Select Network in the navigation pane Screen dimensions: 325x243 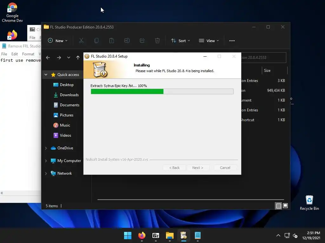pos(61,173)
